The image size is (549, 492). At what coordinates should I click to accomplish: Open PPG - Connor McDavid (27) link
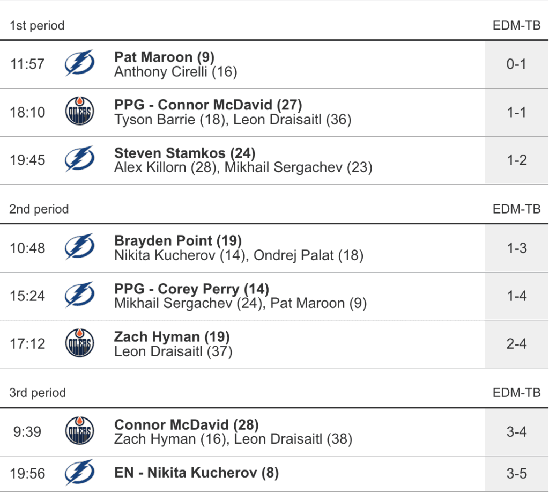click(208, 105)
